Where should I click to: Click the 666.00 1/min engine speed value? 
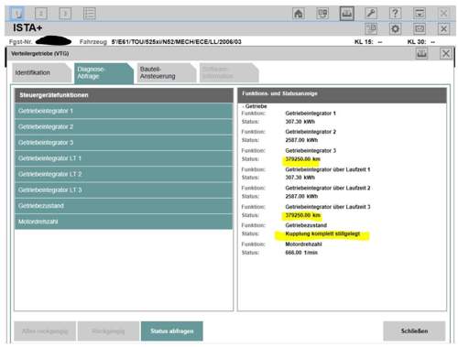(301, 253)
